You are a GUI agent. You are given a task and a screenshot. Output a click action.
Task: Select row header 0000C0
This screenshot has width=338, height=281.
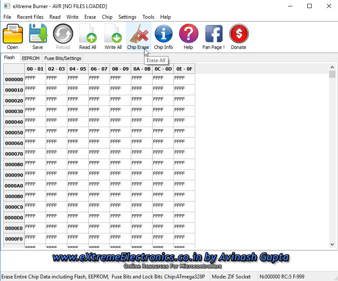14,207
